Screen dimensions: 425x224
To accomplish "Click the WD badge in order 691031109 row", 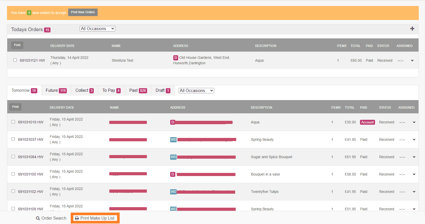I will tap(173, 209).
